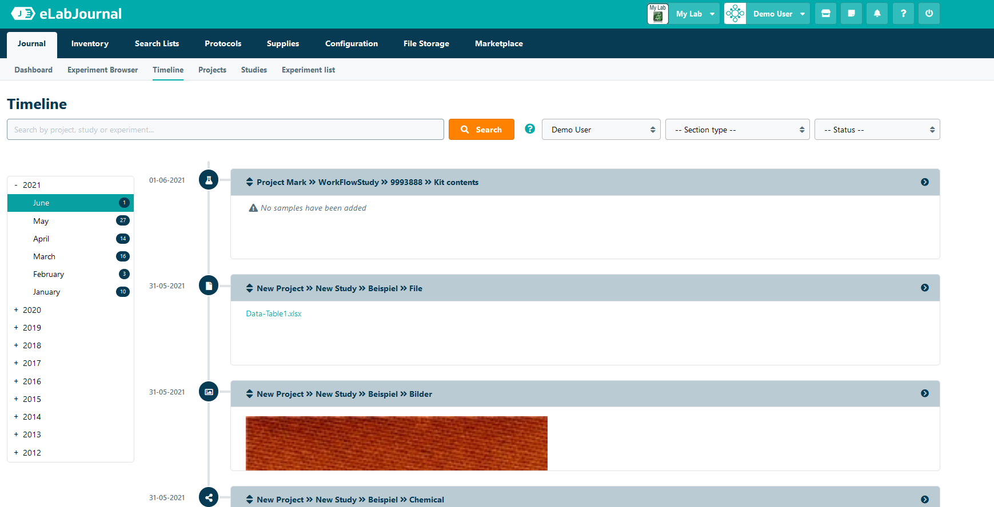Toggle sort arrows on Beispiel File header
The width and height of the screenshot is (994, 507).
pyautogui.click(x=249, y=288)
